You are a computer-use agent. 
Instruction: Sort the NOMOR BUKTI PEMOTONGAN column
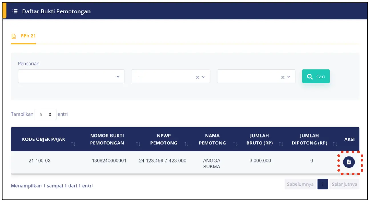click(x=139, y=144)
